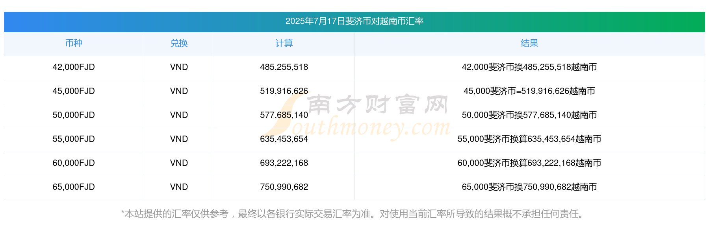Click the 计算 column header
The height and width of the screenshot is (226, 709).
coord(284,43)
